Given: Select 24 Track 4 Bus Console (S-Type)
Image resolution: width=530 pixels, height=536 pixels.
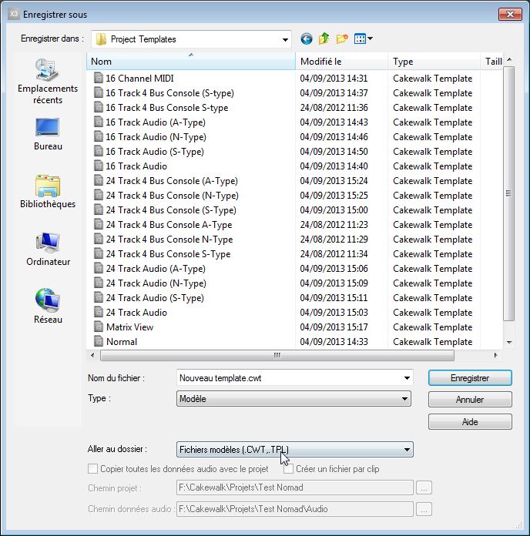Looking at the screenshot, I should pyautogui.click(x=171, y=210).
